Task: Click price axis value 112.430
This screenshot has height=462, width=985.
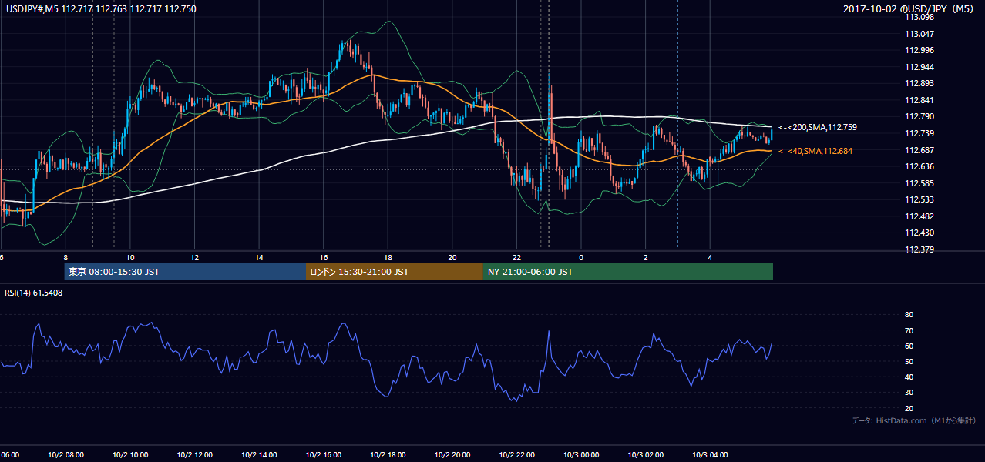Action: coord(919,233)
